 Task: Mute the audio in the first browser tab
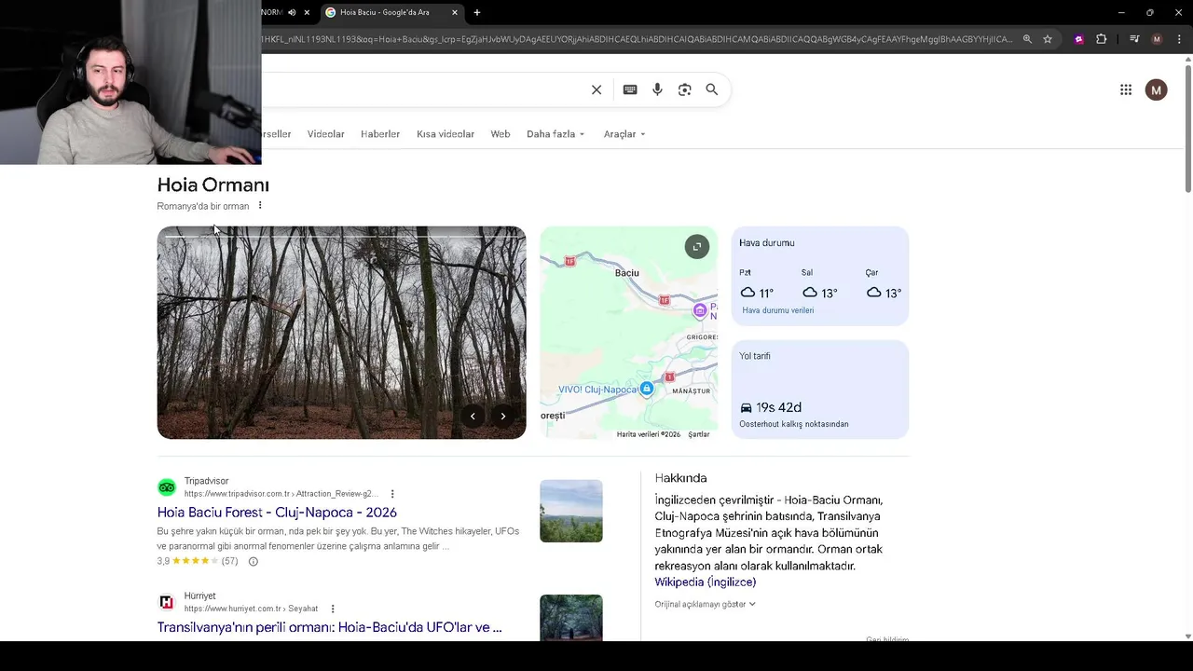[x=292, y=12]
